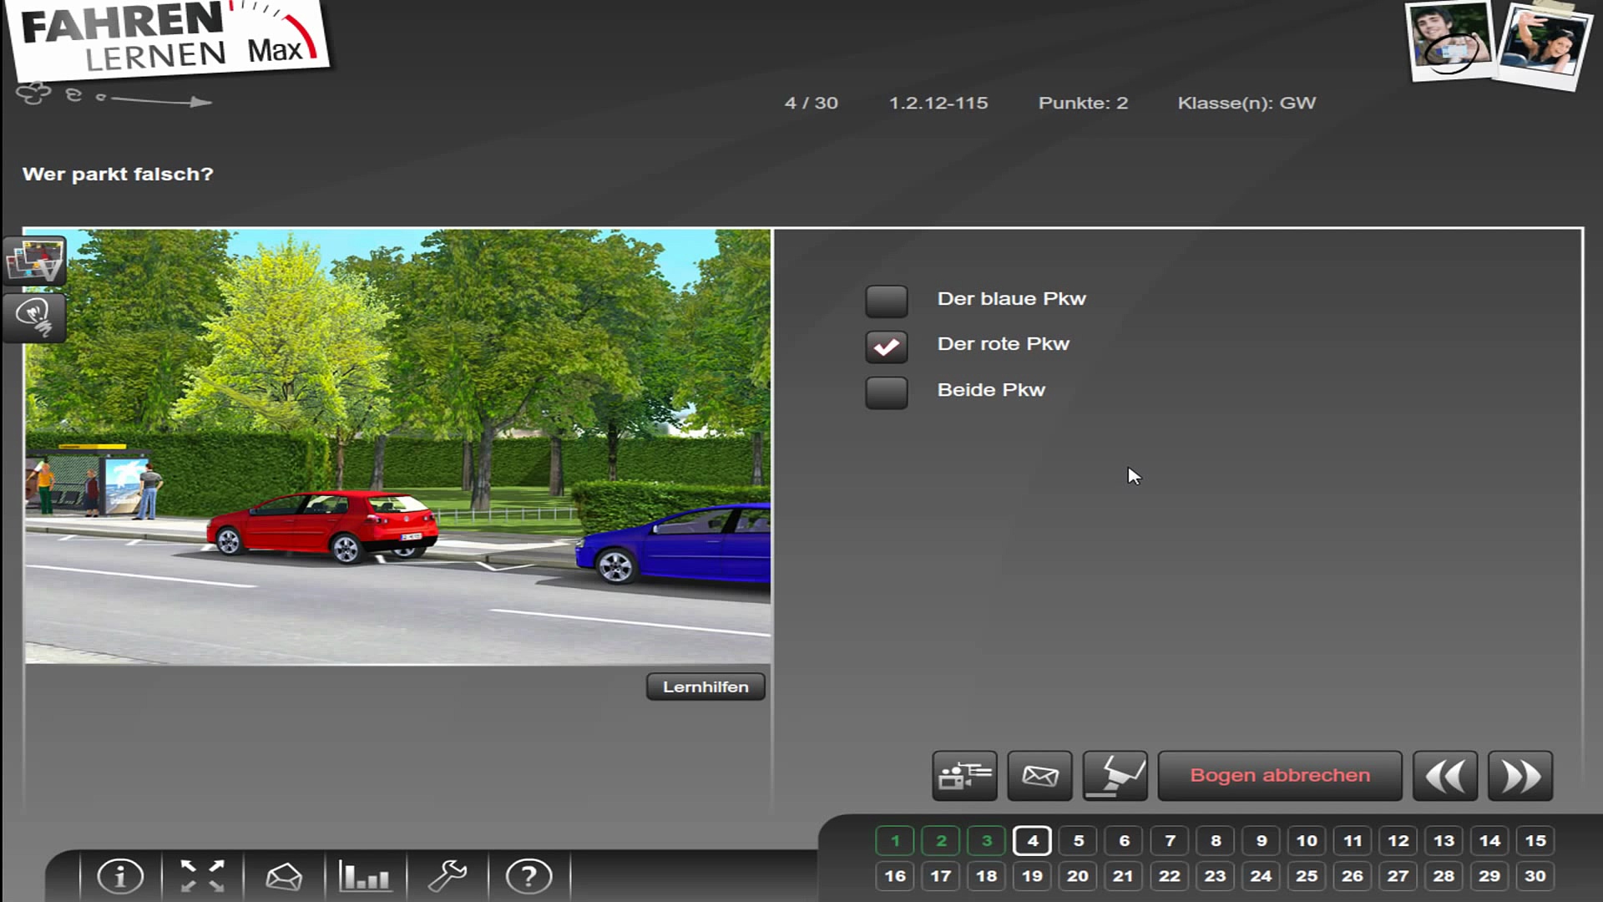Jump to question 5 in the navigator
The height and width of the screenshot is (902, 1603).
[x=1078, y=840]
